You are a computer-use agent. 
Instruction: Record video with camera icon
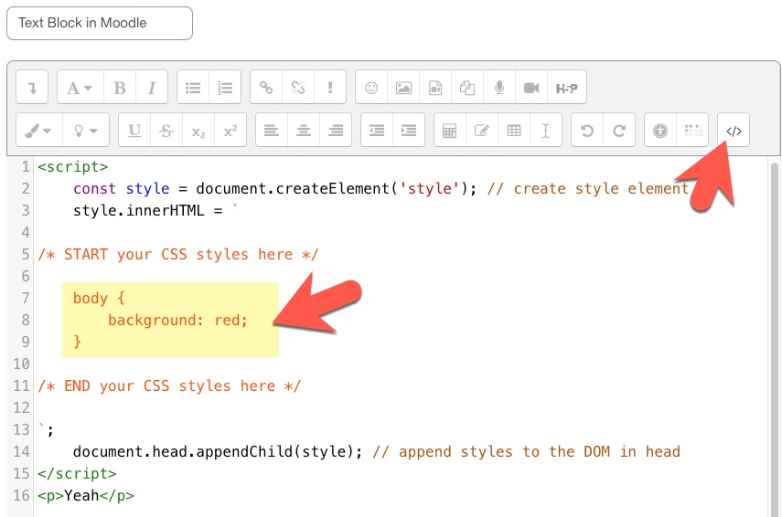click(531, 88)
